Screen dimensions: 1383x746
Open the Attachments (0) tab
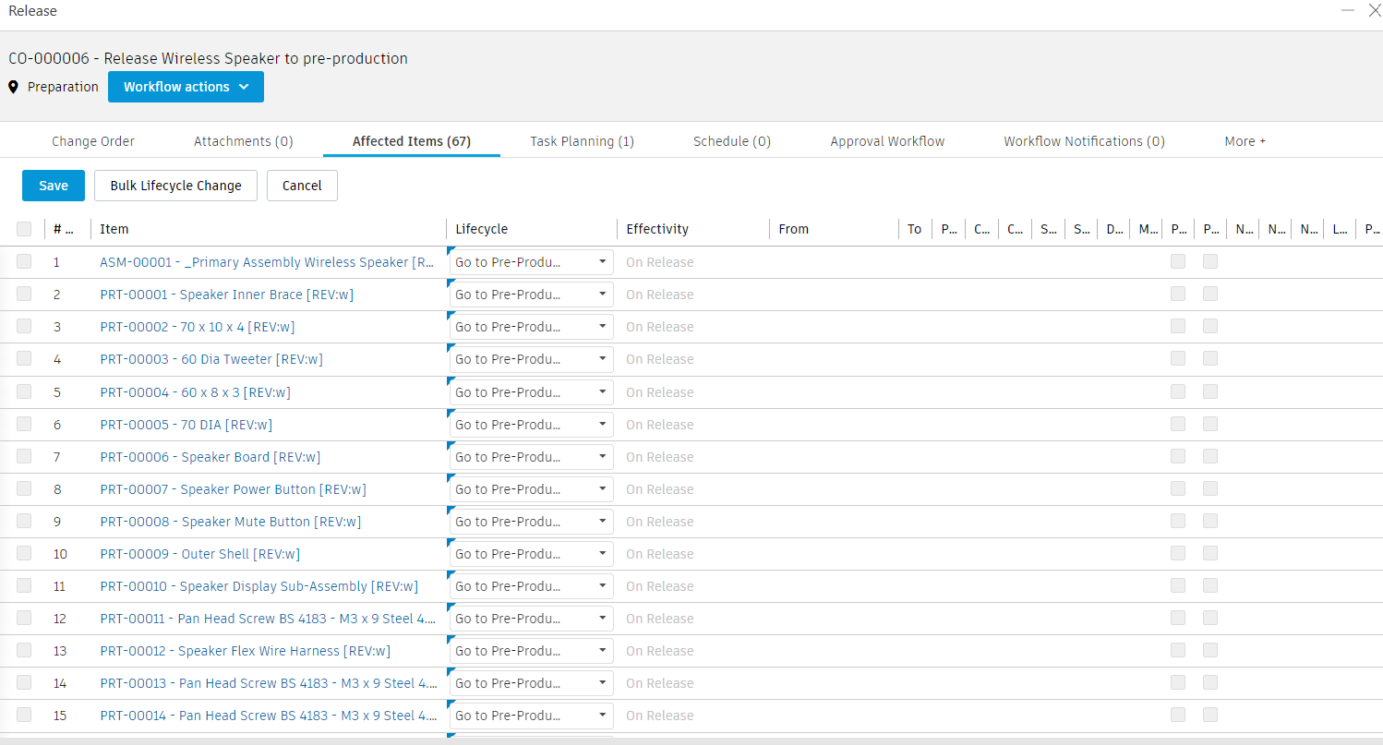243,141
